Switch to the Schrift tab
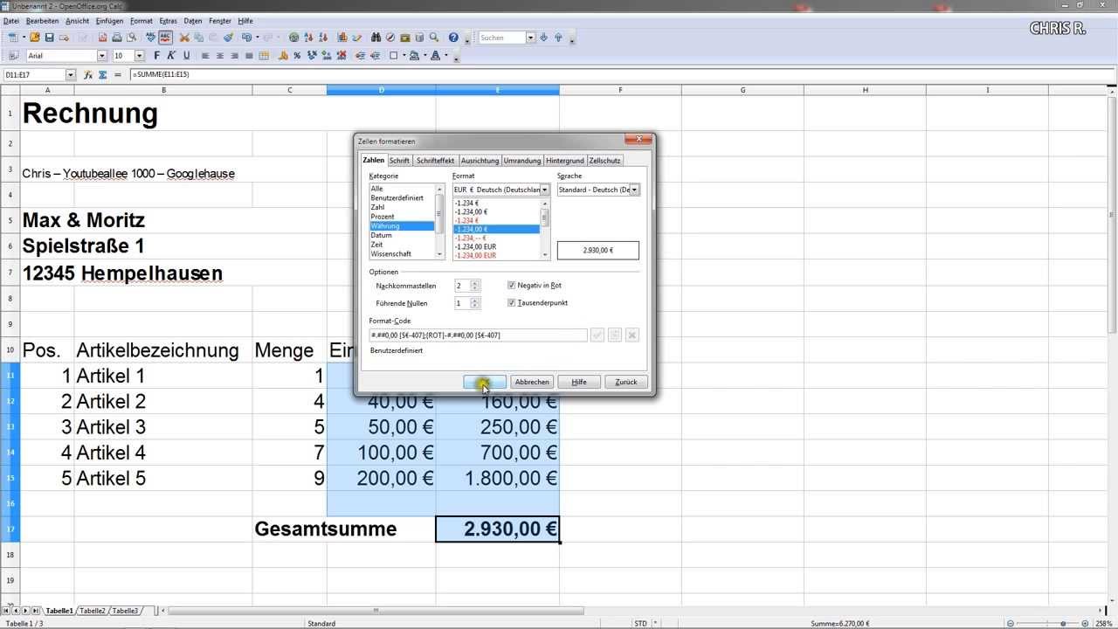 (x=399, y=161)
